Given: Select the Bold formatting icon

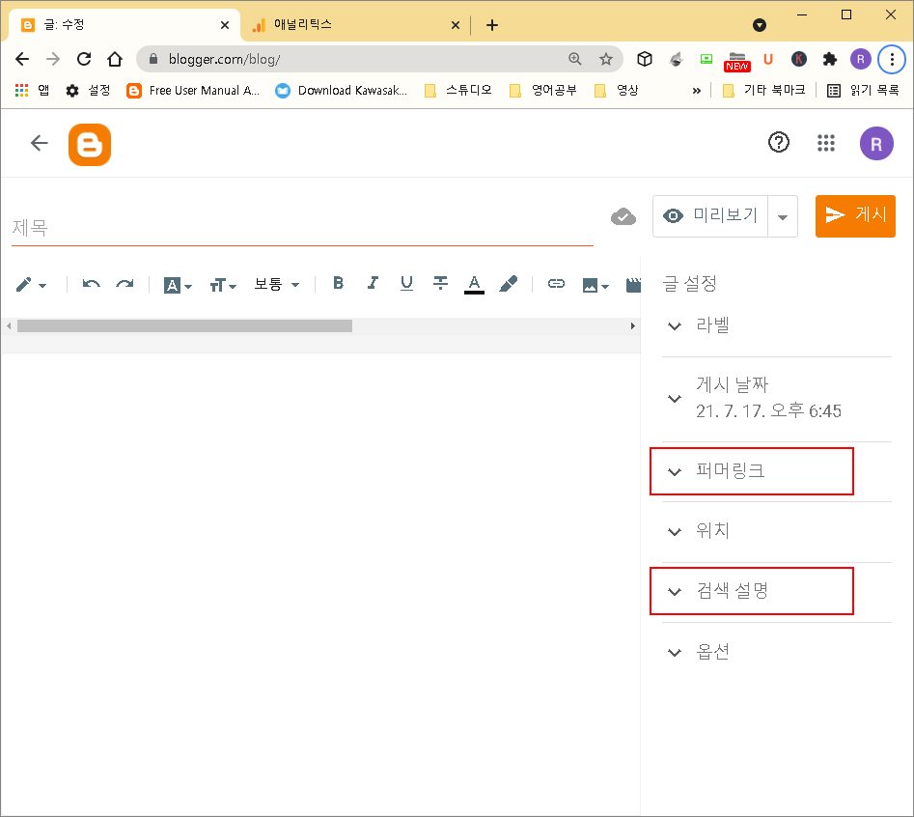Looking at the screenshot, I should tap(338, 283).
